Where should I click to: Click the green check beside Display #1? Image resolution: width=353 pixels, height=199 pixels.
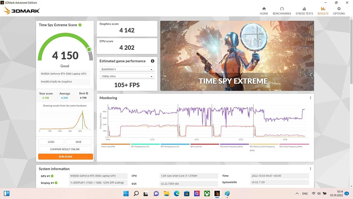tap(56, 183)
